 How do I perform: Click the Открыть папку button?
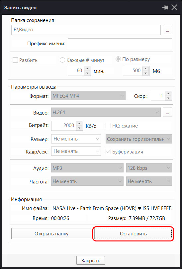[x=51, y=233]
